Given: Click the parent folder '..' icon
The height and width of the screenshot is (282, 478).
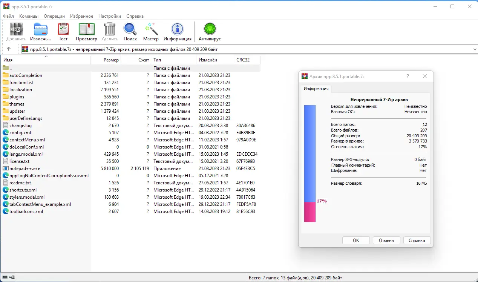Looking at the screenshot, I should click(x=6, y=68).
